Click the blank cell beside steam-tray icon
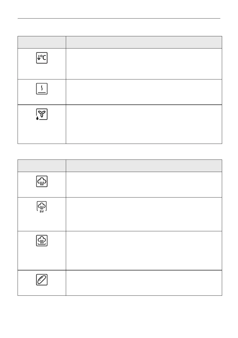This screenshot has width=238, height=338. [x=144, y=250]
